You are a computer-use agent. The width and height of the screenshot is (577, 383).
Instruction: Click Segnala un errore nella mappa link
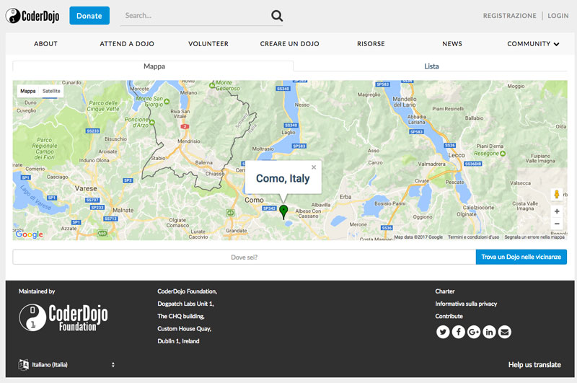[x=534, y=237]
